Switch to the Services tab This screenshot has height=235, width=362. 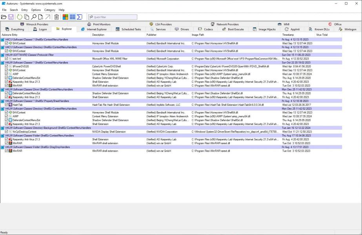pos(158,29)
